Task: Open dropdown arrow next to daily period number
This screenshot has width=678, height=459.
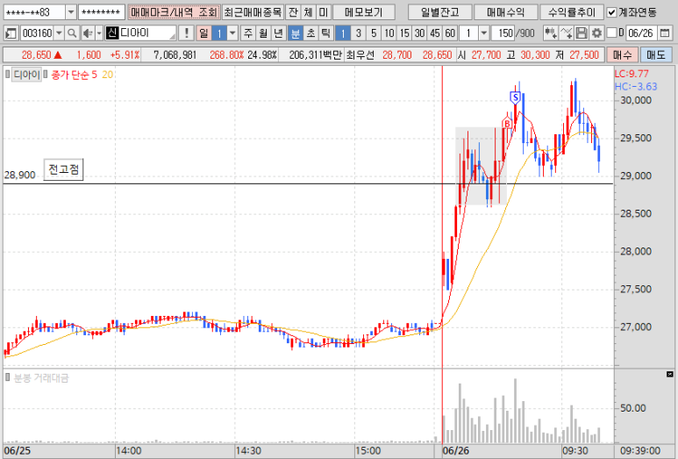Action: coord(232,33)
